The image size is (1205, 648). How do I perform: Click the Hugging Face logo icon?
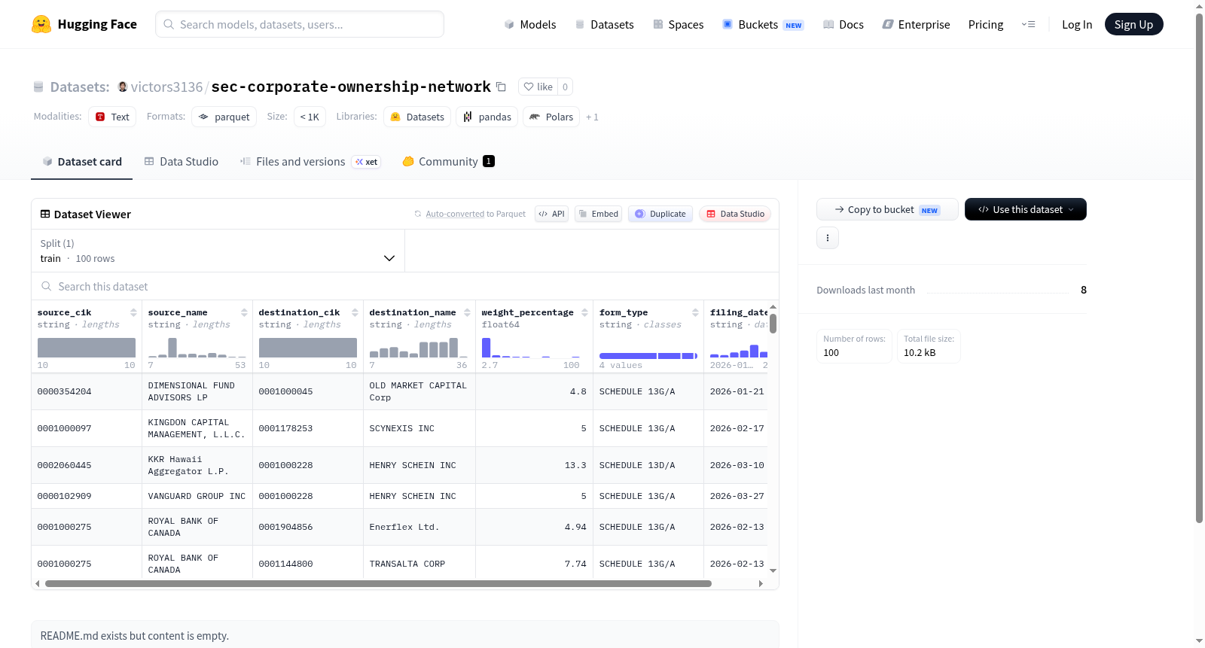41,24
